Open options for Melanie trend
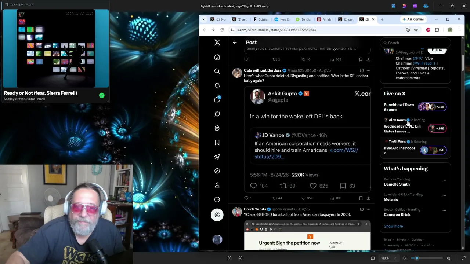The image size is (470, 264). click(444, 195)
